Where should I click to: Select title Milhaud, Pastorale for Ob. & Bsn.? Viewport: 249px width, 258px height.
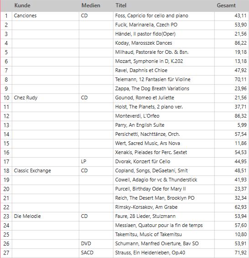(x=164, y=52)
